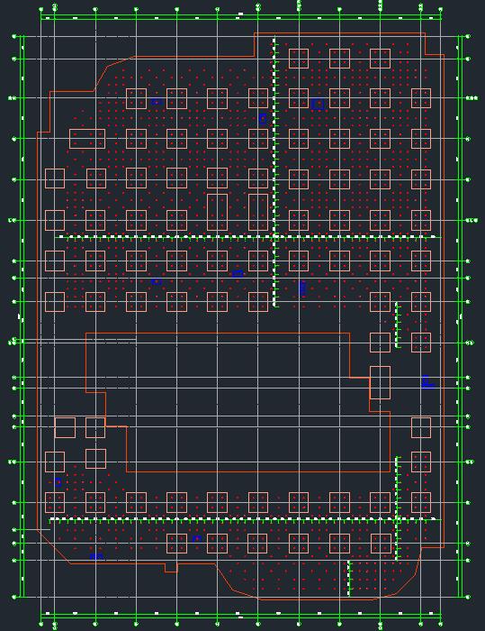The height and width of the screenshot is (631, 485).
Task: Click the blue vertical marker just left of the long vertical dashed line
Action: [x=263, y=119]
